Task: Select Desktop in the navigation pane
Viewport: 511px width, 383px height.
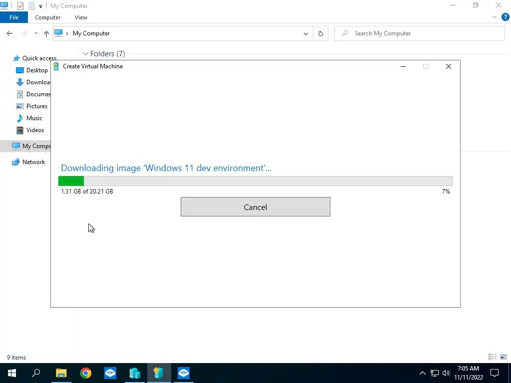Action: tap(32, 70)
